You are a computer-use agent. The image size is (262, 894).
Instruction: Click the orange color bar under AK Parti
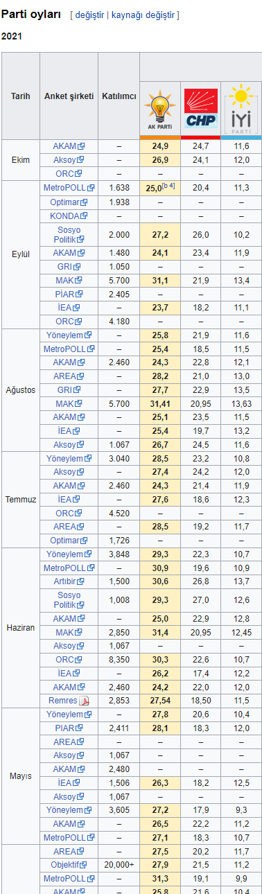(160, 137)
